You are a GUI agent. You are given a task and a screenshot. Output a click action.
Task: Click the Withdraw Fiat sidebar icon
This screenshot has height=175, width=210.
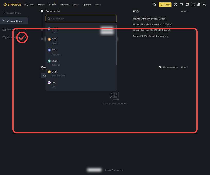click(4, 37)
